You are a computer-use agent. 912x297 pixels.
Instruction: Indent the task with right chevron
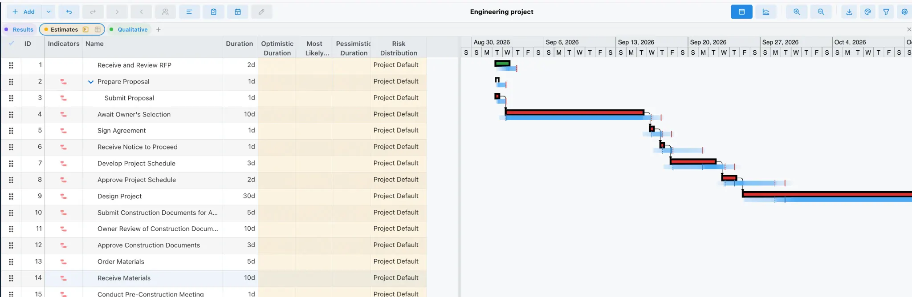[117, 12]
